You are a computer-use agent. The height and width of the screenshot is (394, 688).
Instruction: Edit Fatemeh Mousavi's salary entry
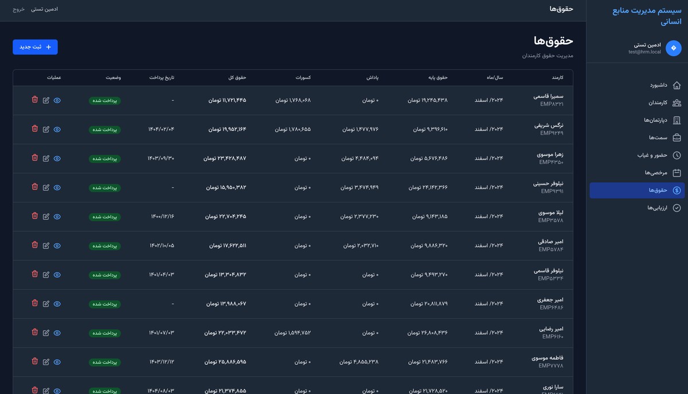46,361
